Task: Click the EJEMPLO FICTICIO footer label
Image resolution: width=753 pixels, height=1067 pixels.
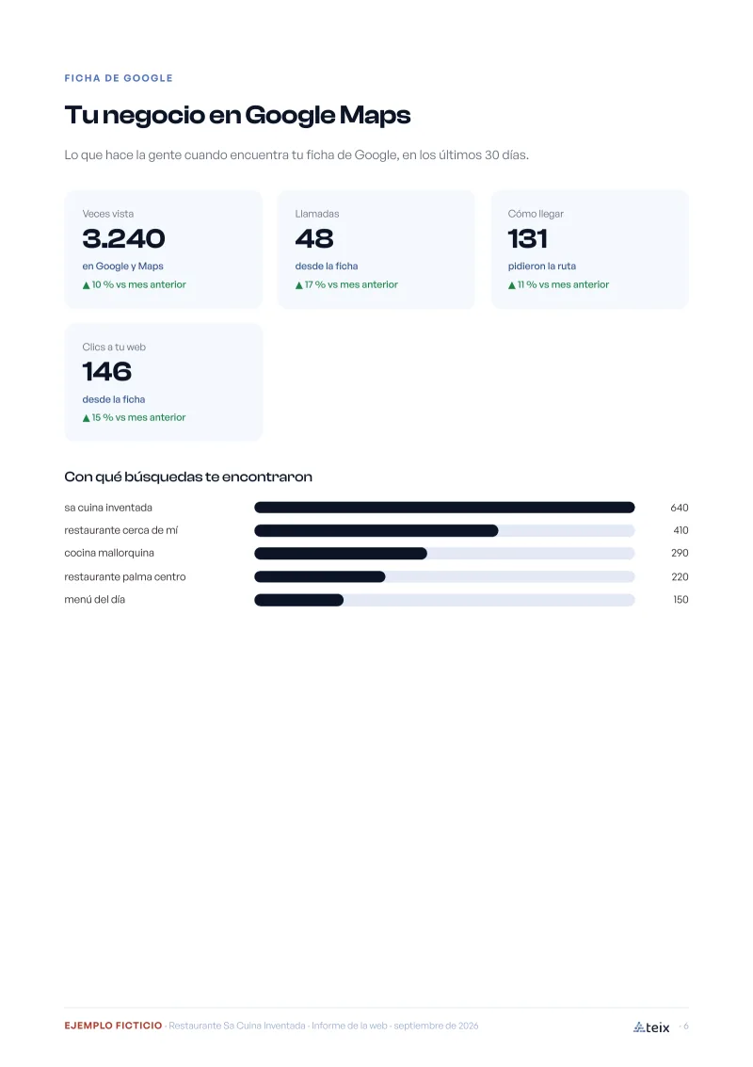Action: click(x=113, y=1026)
